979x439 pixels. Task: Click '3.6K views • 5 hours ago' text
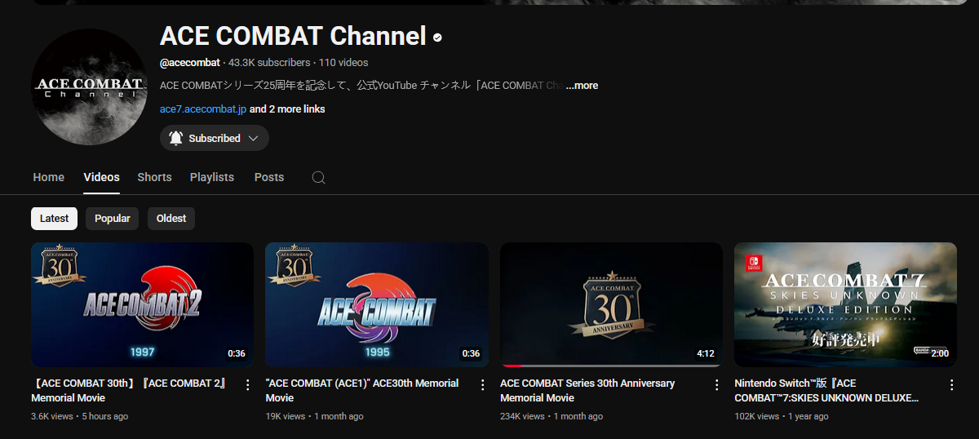click(x=79, y=416)
